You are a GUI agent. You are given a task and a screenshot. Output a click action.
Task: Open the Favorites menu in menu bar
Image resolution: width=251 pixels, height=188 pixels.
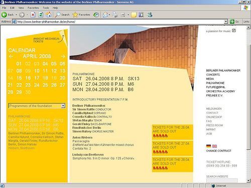pyautogui.click(x=33, y=8)
